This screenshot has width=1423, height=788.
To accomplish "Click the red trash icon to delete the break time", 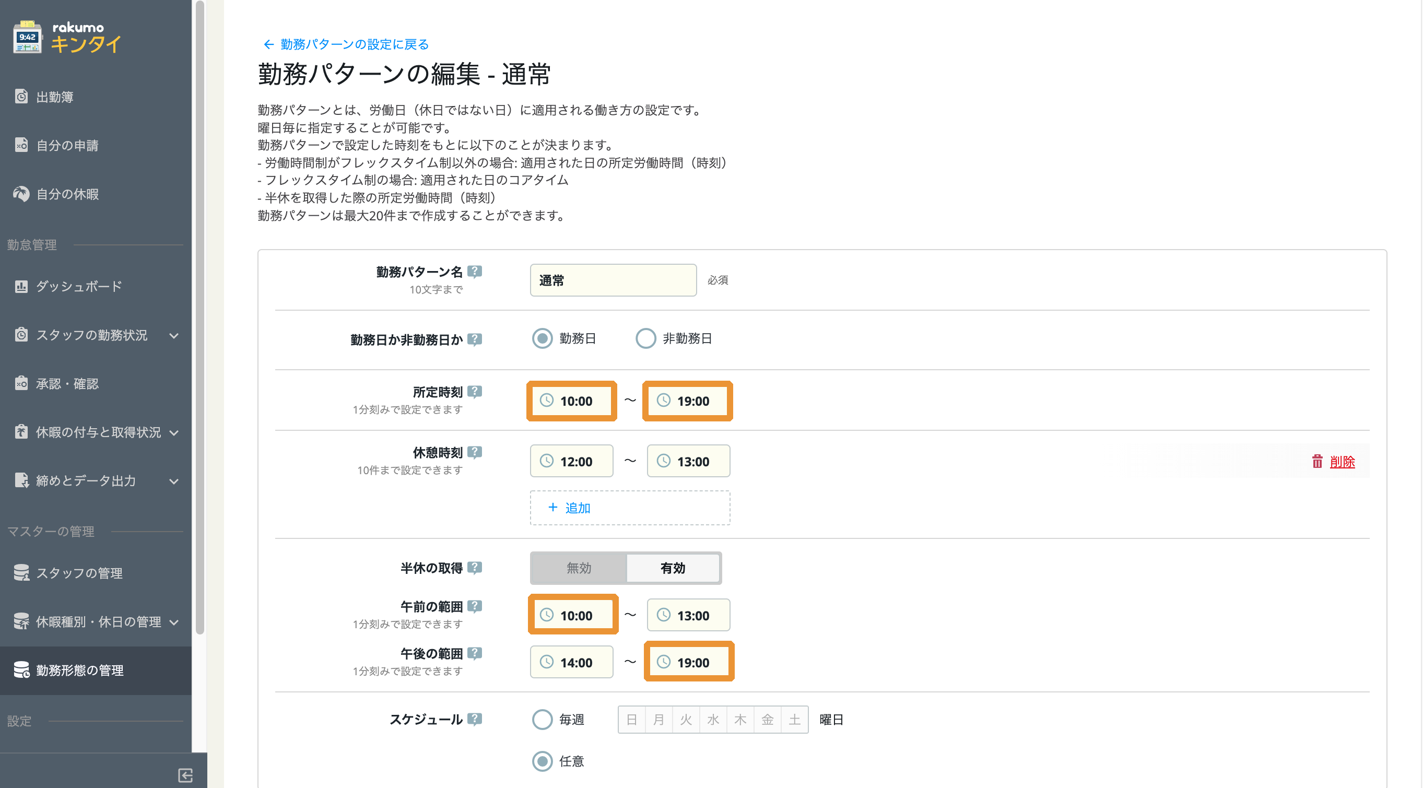I will point(1318,462).
